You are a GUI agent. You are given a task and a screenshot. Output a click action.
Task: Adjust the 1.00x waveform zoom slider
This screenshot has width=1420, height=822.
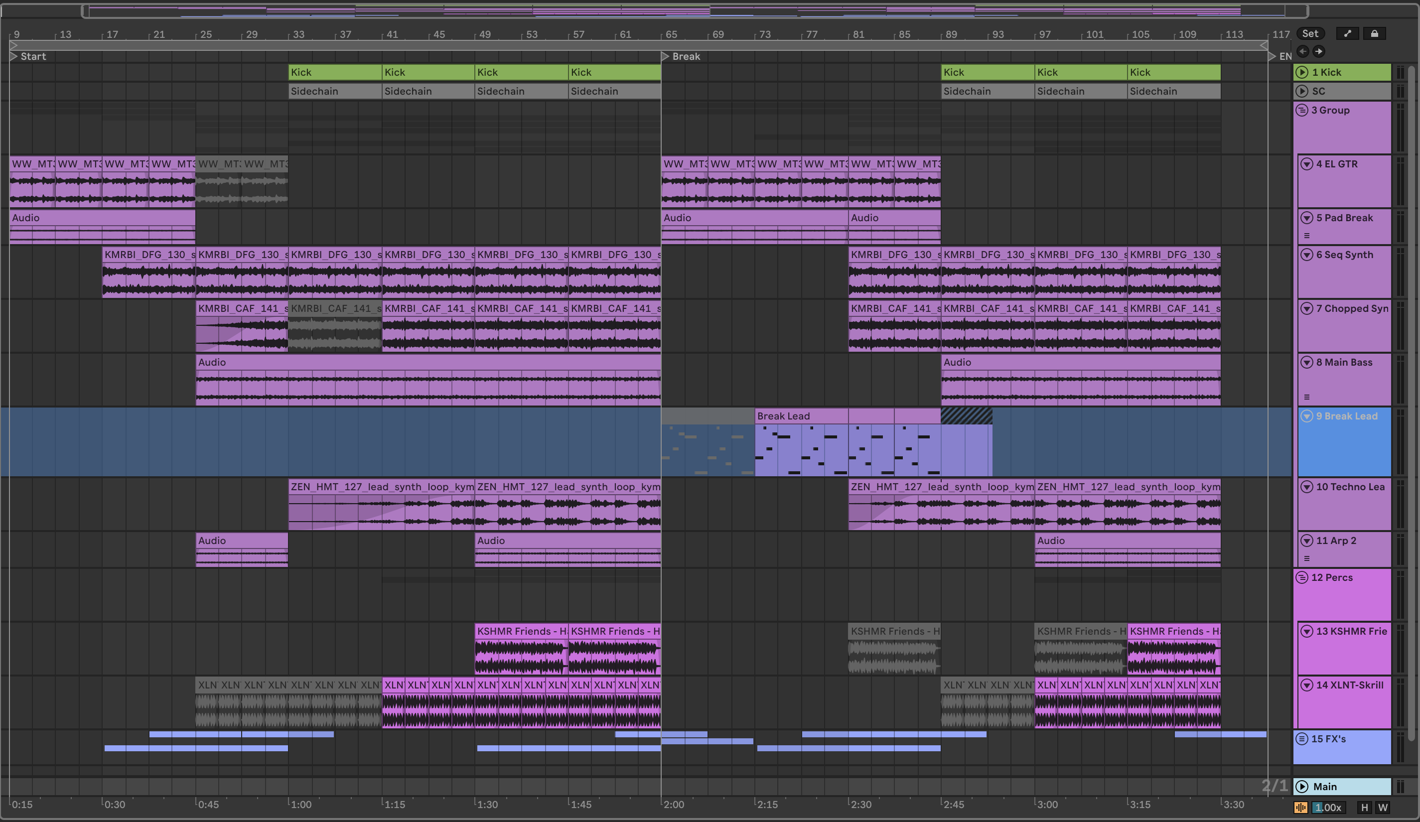pyautogui.click(x=1328, y=808)
